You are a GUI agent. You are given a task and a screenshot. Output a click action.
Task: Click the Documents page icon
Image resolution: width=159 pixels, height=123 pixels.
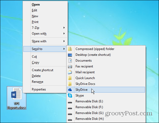point(70,61)
